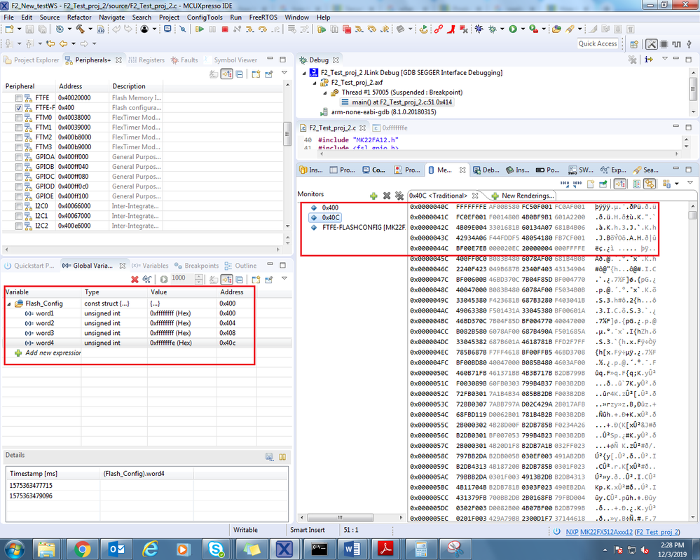Click the green Run button in toolbar
Viewport: 700px width, 560px height.
pyautogui.click(x=513, y=29)
